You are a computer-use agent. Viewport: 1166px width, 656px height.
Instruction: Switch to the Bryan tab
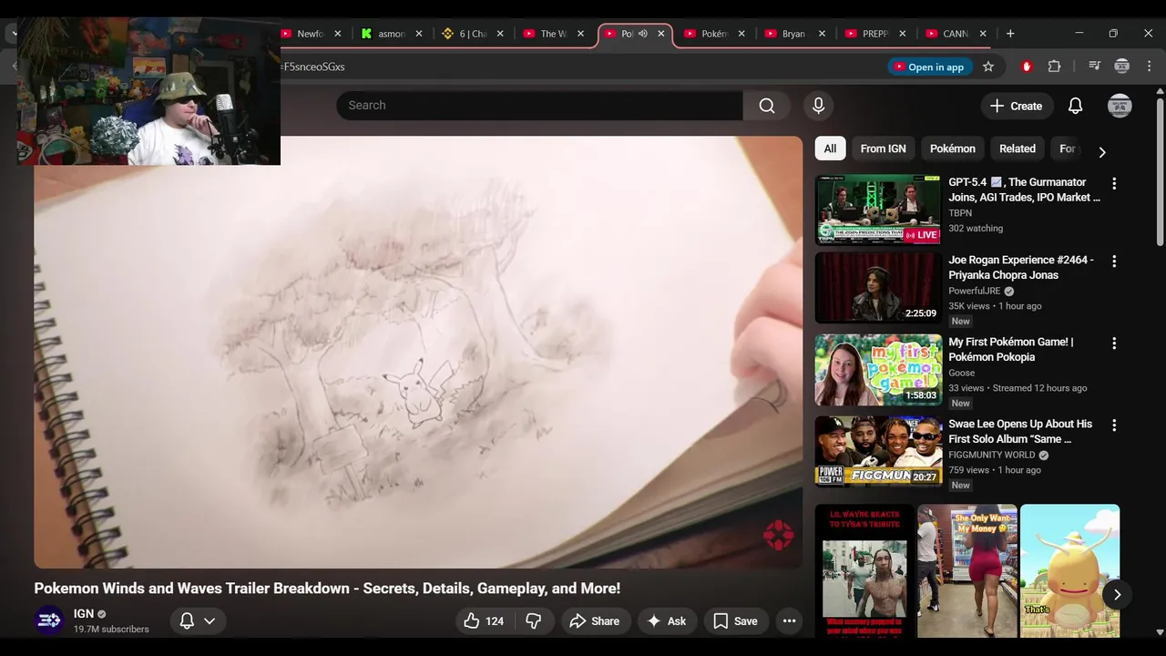793,34
